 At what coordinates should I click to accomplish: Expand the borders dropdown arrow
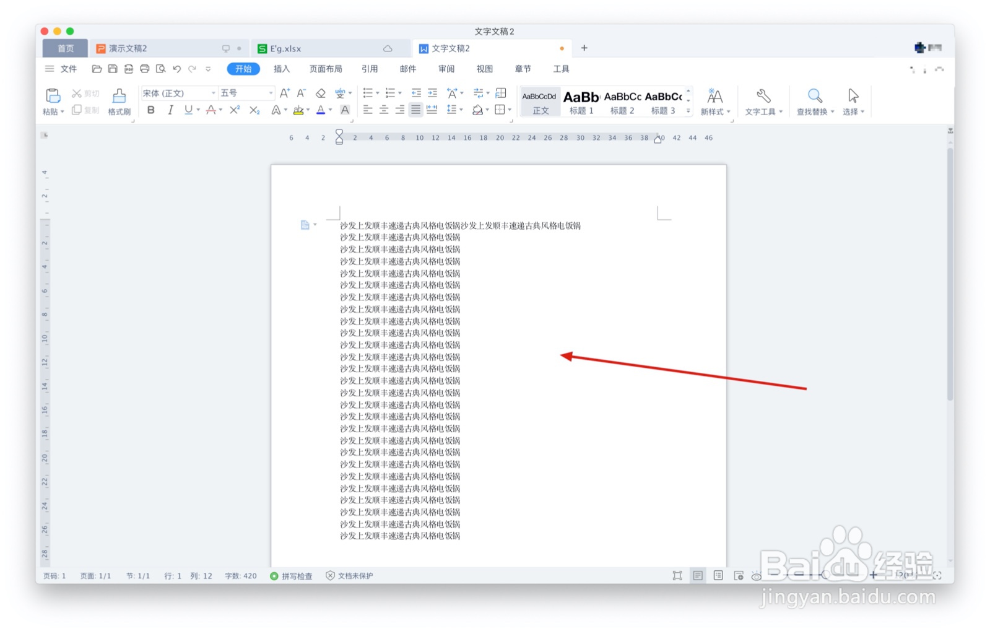510,110
